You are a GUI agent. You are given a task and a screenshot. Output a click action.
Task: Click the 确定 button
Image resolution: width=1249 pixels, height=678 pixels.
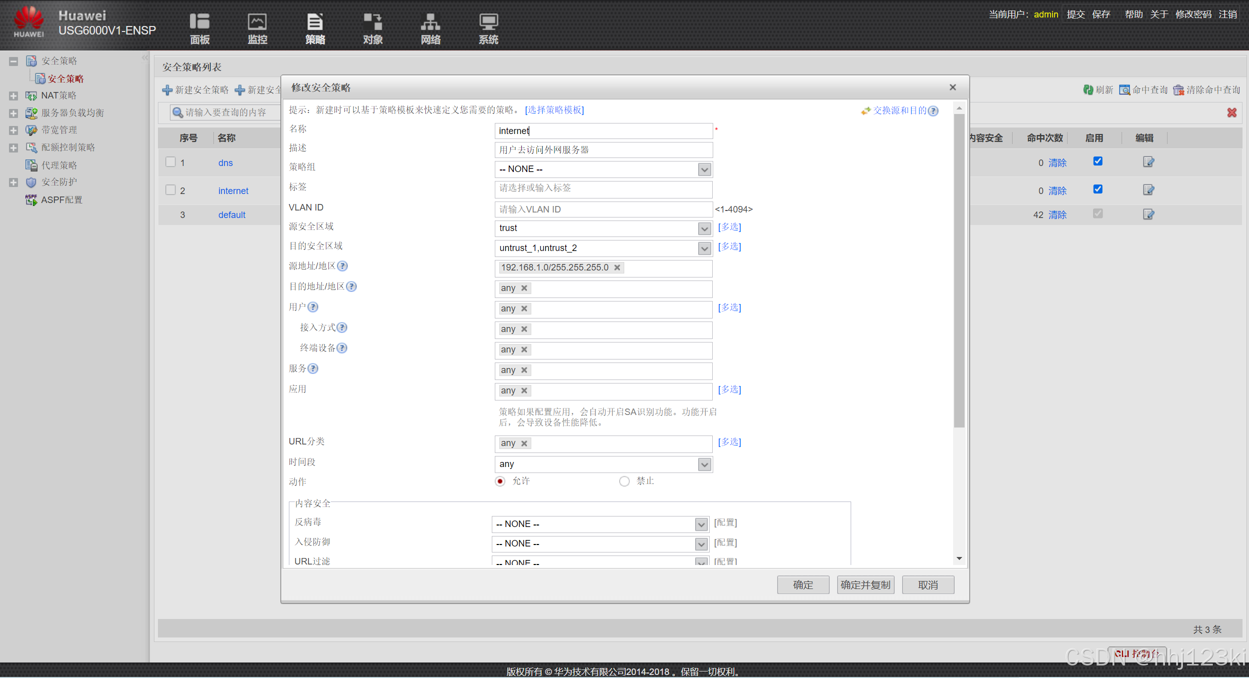803,584
